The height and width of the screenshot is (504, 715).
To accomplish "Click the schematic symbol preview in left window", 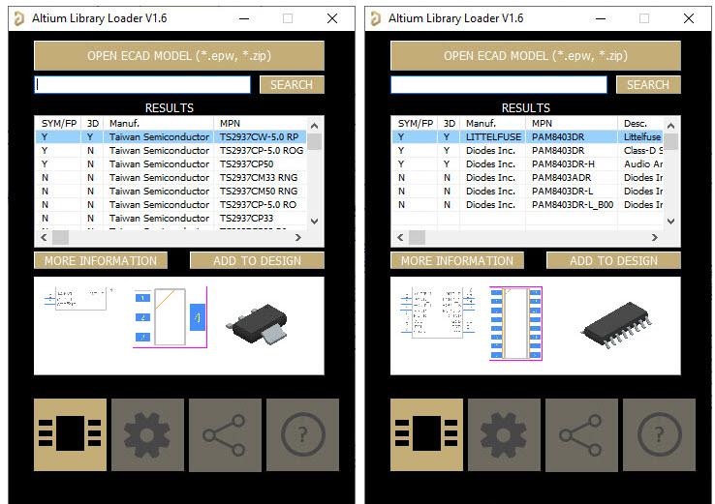I will click(78, 299).
